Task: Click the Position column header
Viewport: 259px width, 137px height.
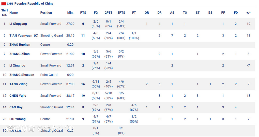Action: pos(46,13)
